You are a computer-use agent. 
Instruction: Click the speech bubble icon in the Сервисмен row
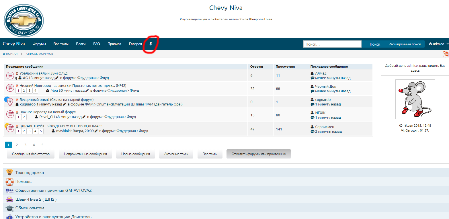[313, 132]
